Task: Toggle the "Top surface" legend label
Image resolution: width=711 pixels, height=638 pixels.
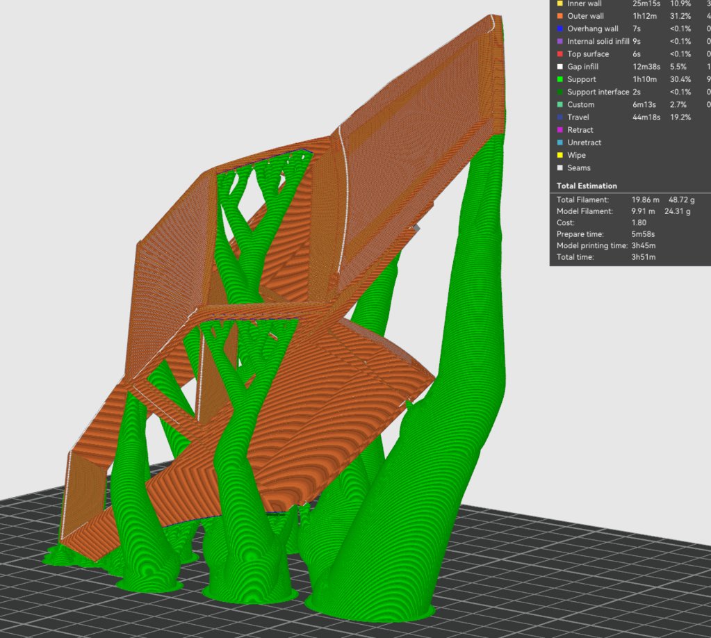Action: click(588, 54)
